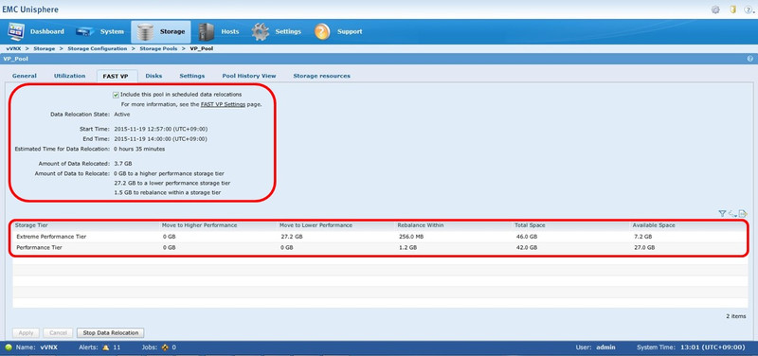The height and width of the screenshot is (356, 758).
Task: Open the Settings section in main navigation
Action: pos(276,32)
